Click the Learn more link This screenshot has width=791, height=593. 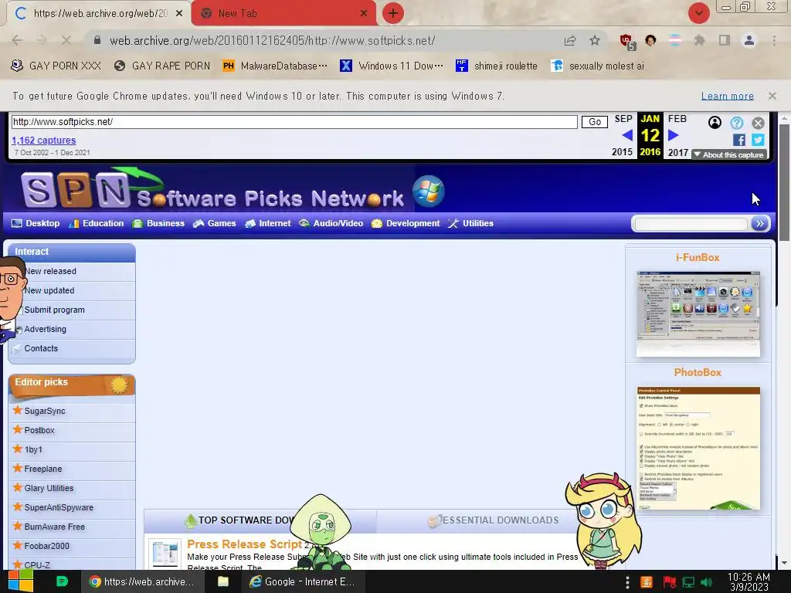tap(727, 96)
